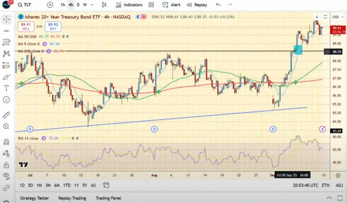
Task: Open the 20:03:40 UTC timezone menu
Action: [306, 185]
